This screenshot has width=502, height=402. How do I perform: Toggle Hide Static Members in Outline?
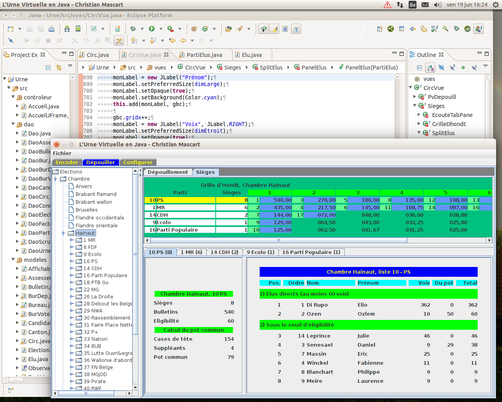click(x=452, y=68)
